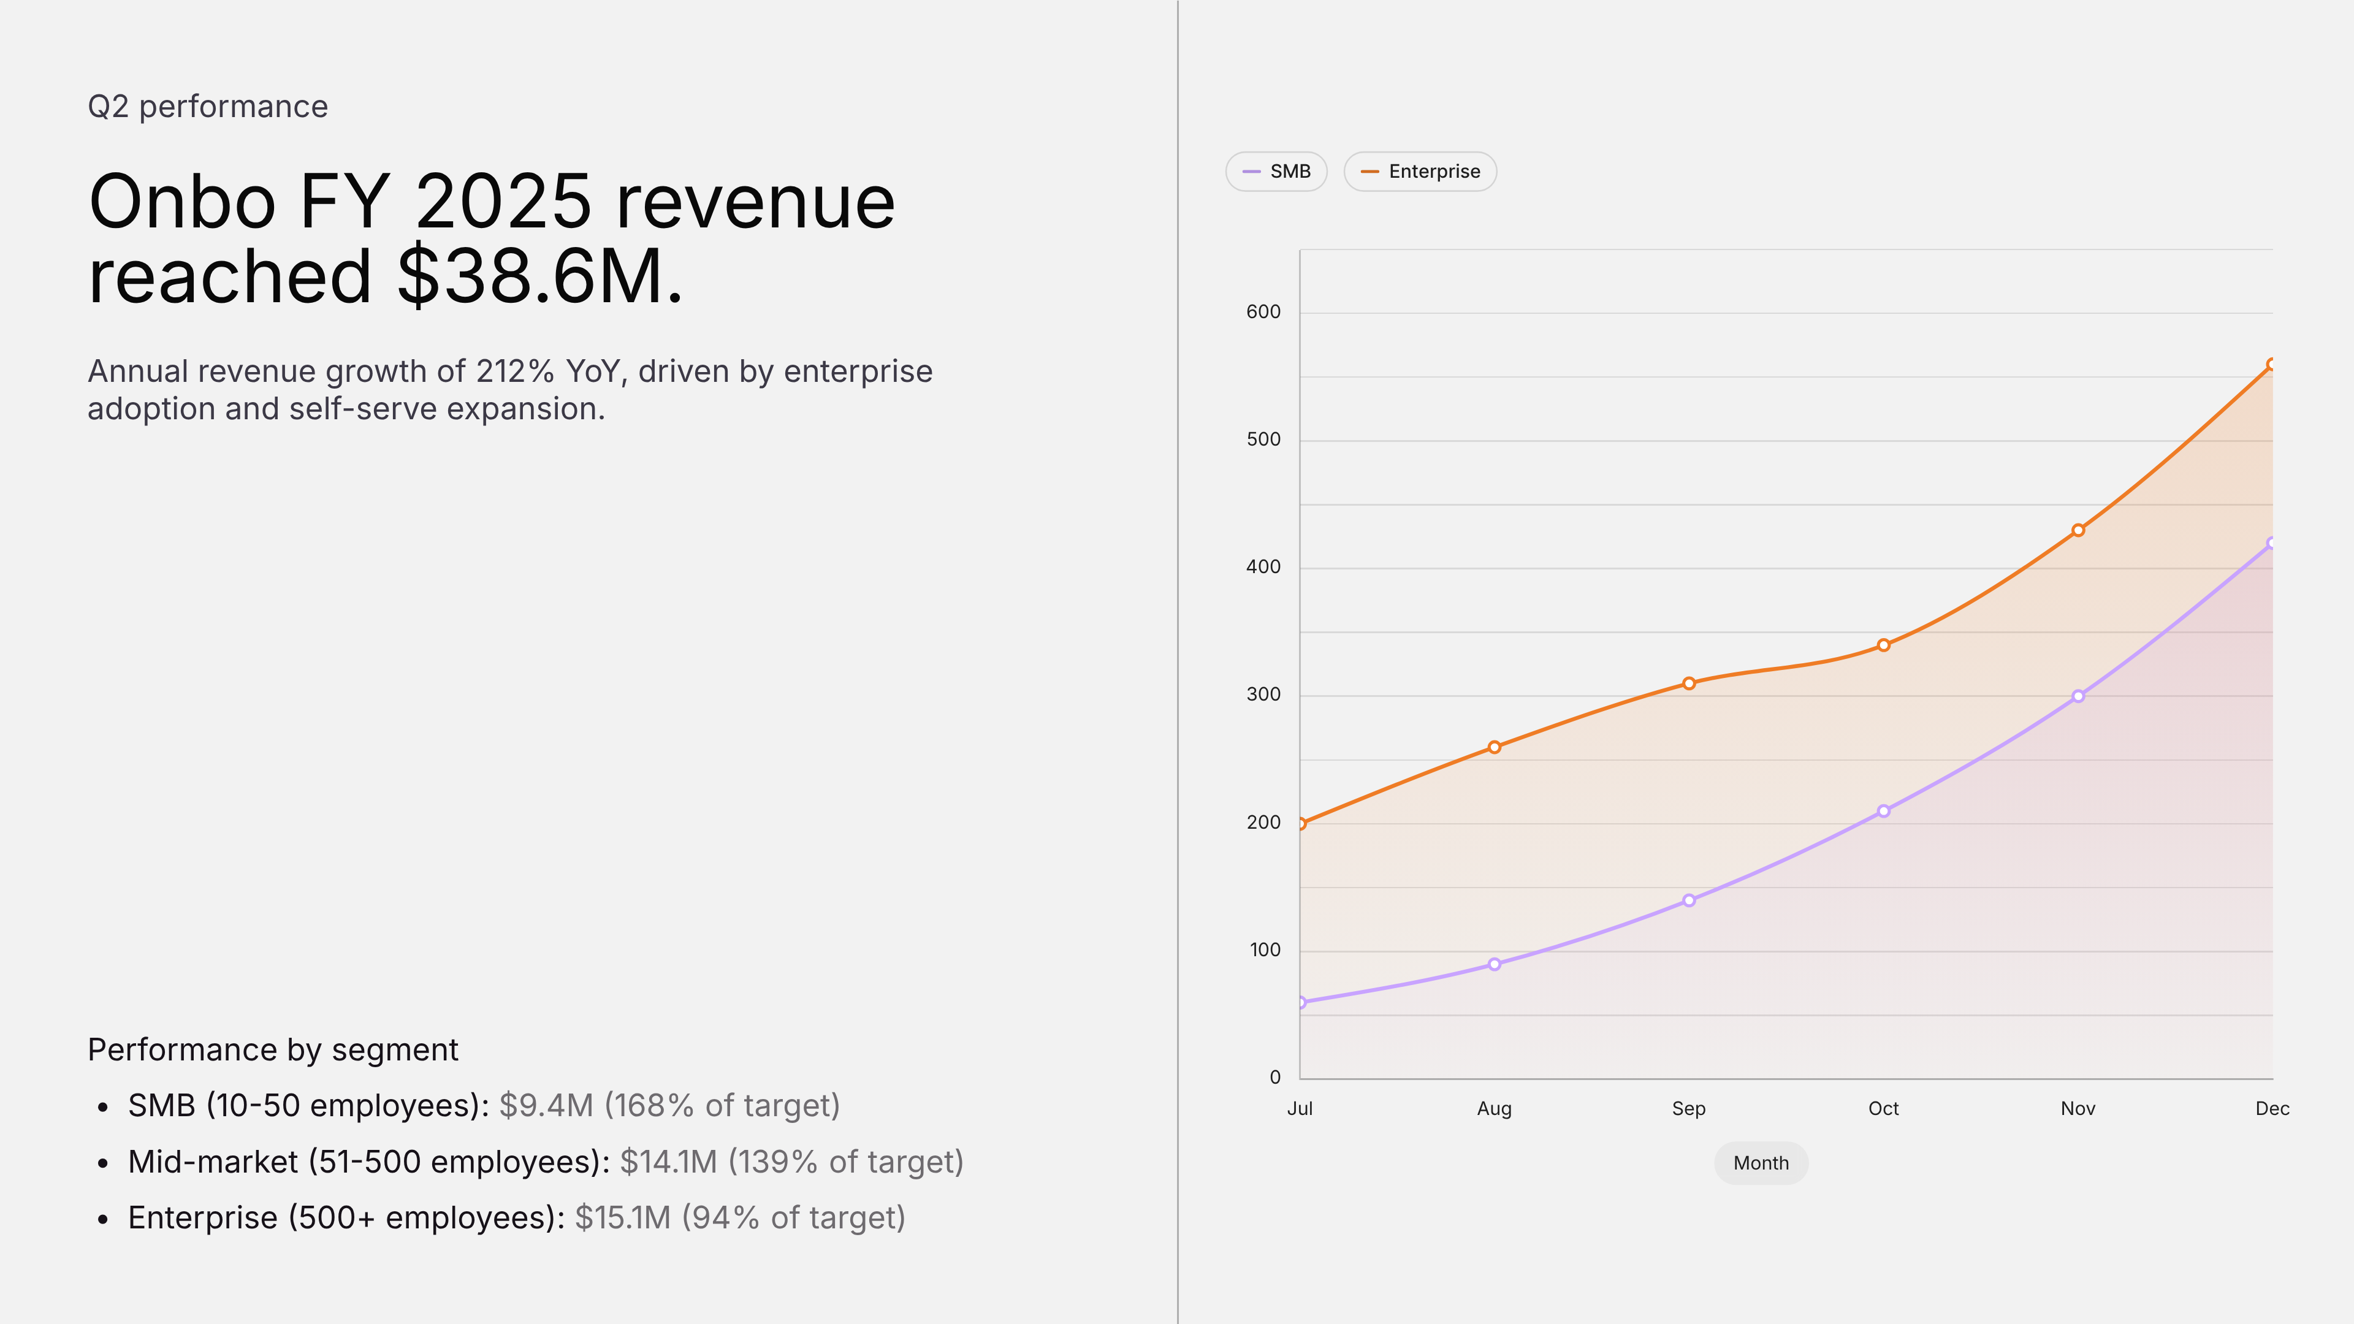Click the Q2 performance heading

point(207,106)
